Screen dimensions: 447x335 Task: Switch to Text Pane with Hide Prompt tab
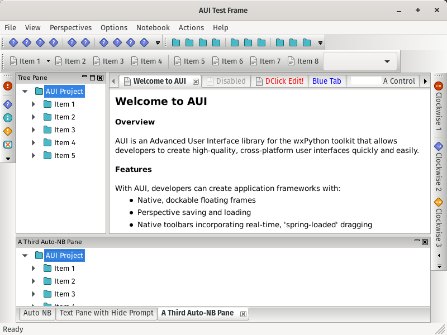[107, 313]
